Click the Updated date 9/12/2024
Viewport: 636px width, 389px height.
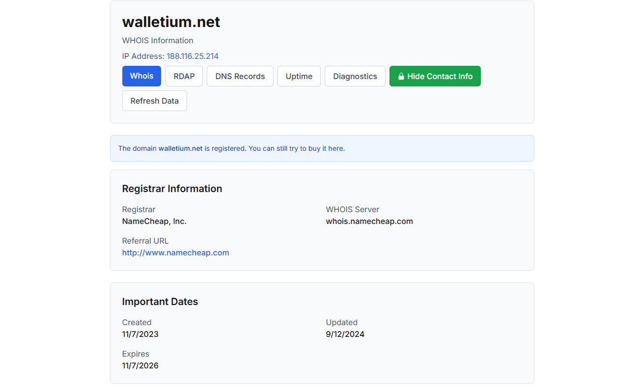(345, 334)
